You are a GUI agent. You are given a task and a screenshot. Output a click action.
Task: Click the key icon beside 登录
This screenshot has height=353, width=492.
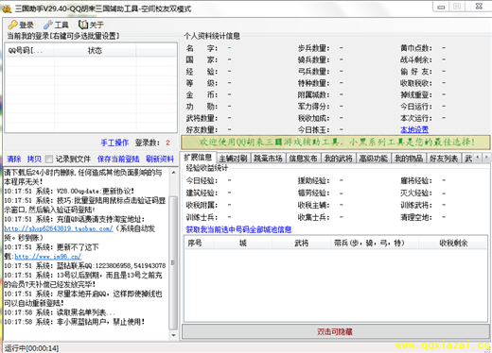pyautogui.click(x=13, y=25)
